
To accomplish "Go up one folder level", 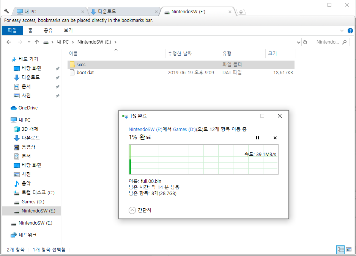I will pyautogui.click(x=37, y=42).
